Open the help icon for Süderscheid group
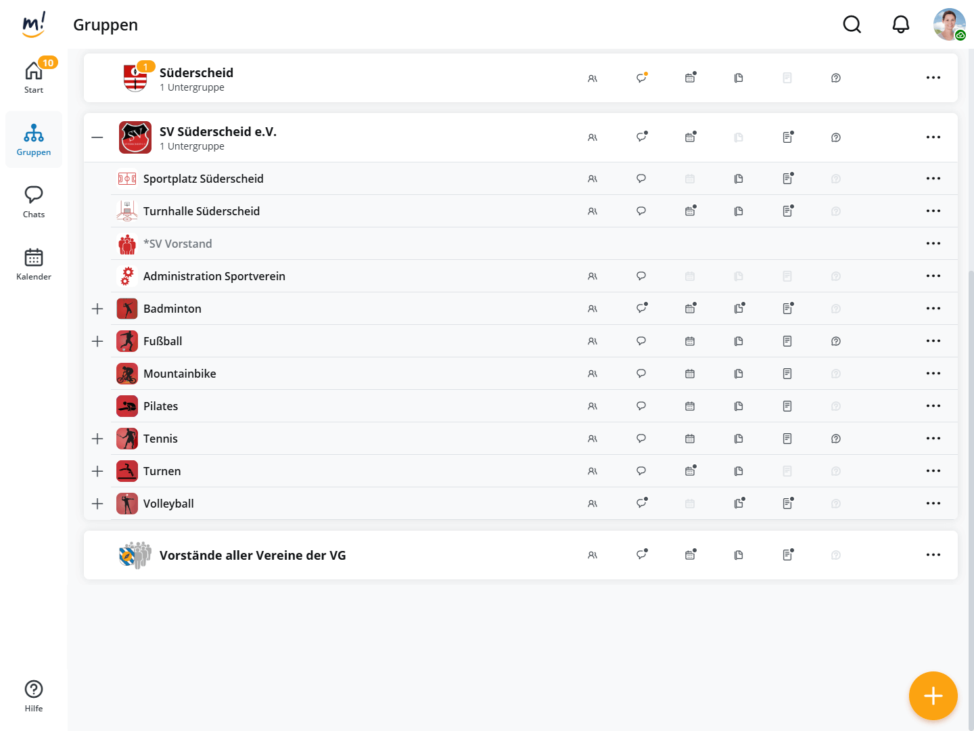Screen dimensions: 974x731 click(x=836, y=78)
